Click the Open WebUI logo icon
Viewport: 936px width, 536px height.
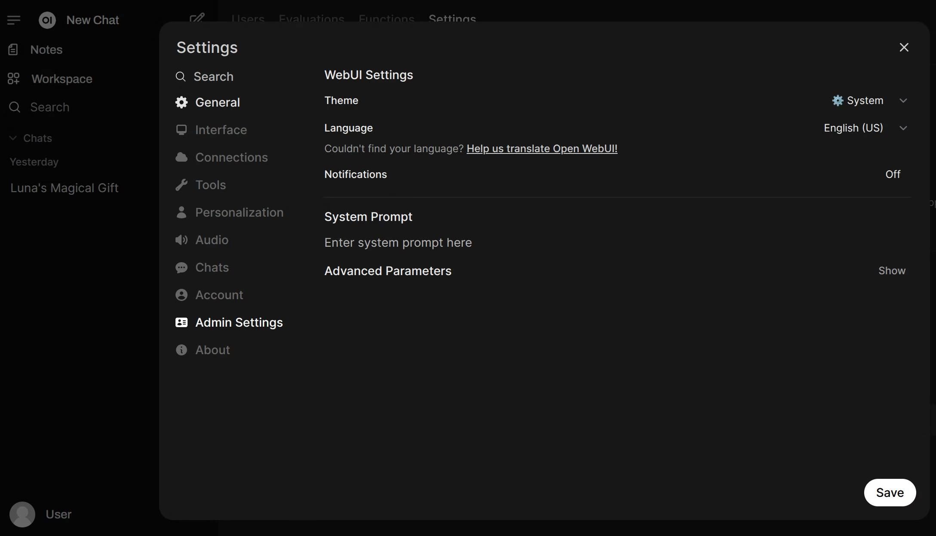(x=47, y=20)
